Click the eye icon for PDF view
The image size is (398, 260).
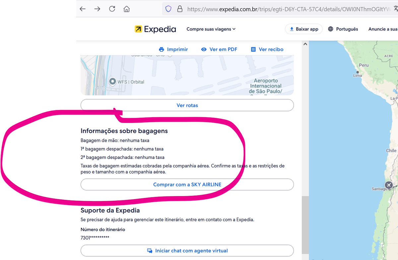pos(204,49)
